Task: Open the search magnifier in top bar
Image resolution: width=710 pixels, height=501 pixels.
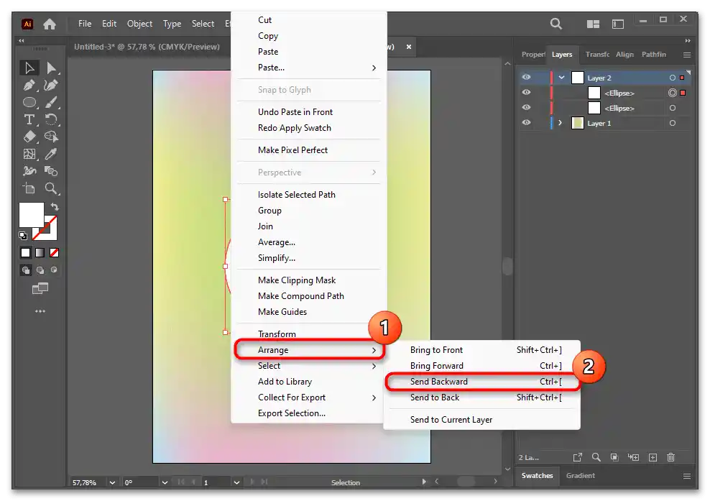Action: pyautogui.click(x=556, y=24)
